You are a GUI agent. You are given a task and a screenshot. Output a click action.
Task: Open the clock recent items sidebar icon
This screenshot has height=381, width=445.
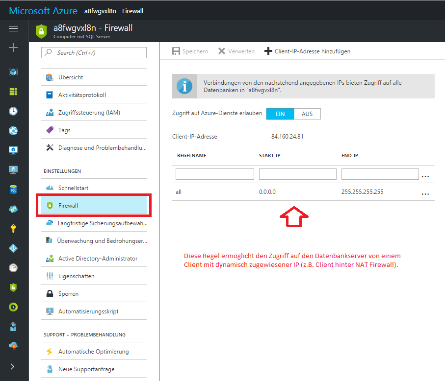[13, 111]
